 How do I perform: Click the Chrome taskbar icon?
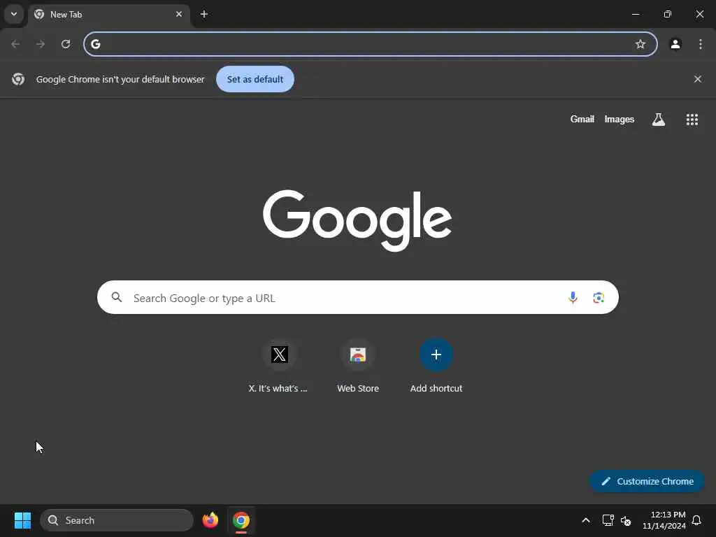coord(241,520)
